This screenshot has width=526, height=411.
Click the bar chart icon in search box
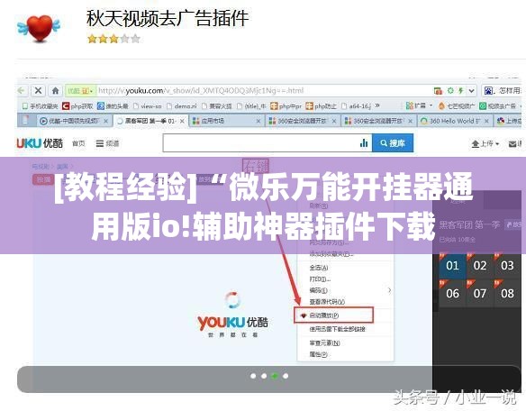click(x=364, y=143)
